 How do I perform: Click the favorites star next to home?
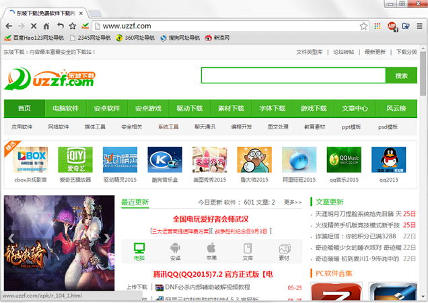point(72,26)
